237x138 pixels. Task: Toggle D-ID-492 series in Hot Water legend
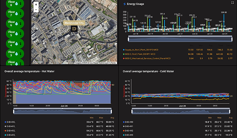click(10, 131)
